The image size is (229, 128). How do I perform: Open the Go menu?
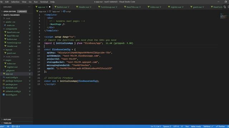click(30, 2)
